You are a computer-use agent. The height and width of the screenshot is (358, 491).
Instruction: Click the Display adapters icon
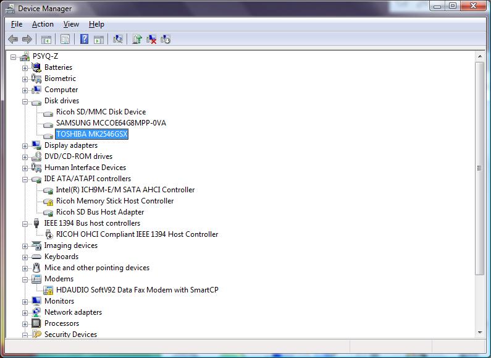pos(36,145)
